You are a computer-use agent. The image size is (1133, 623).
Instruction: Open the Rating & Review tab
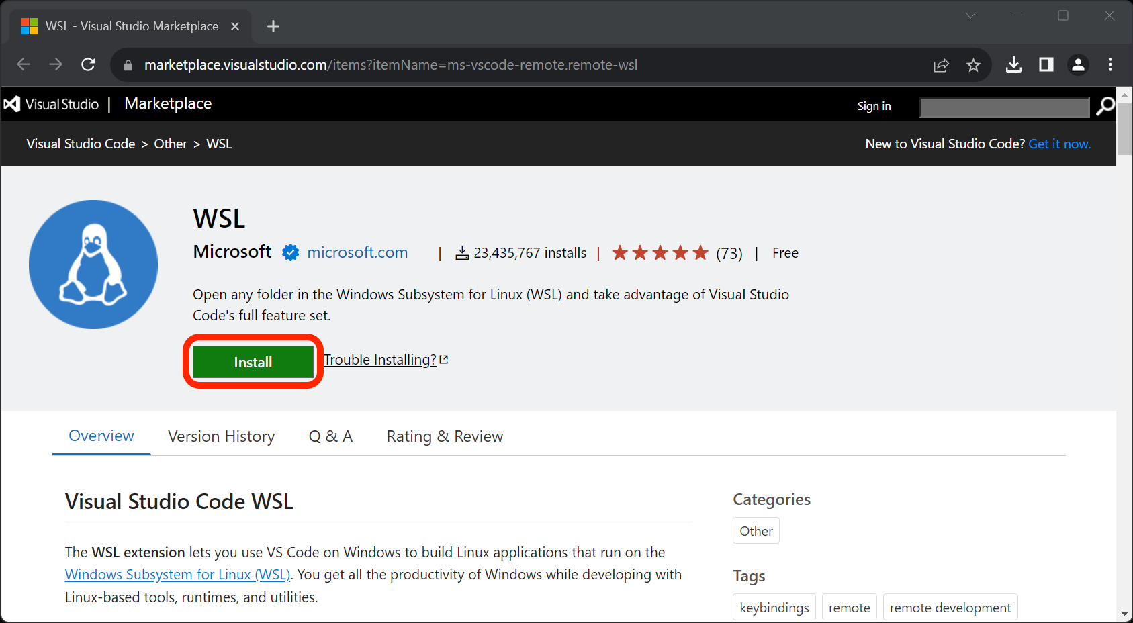coord(444,436)
